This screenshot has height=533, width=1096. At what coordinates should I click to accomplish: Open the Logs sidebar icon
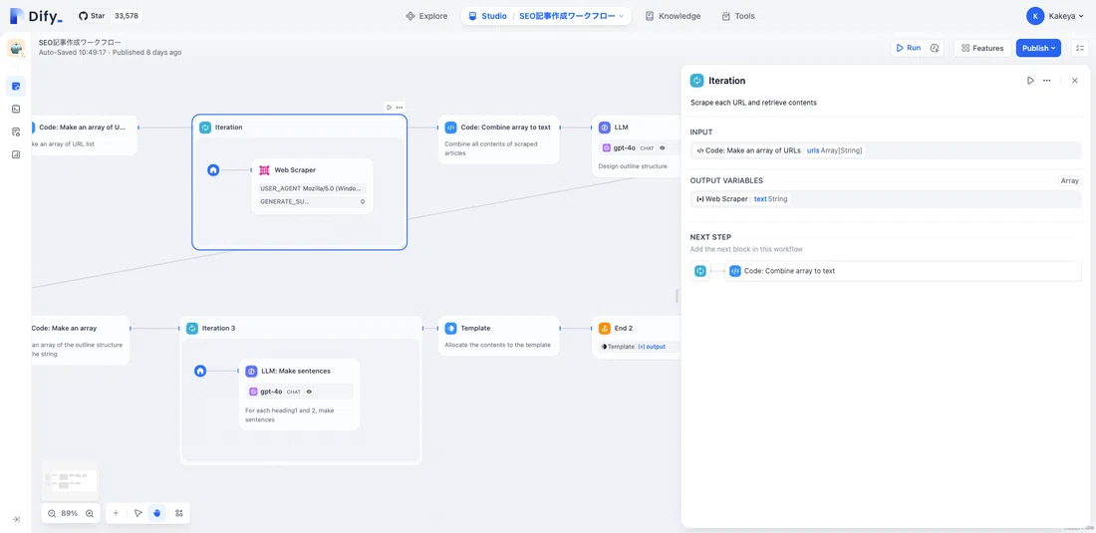pyautogui.click(x=16, y=133)
